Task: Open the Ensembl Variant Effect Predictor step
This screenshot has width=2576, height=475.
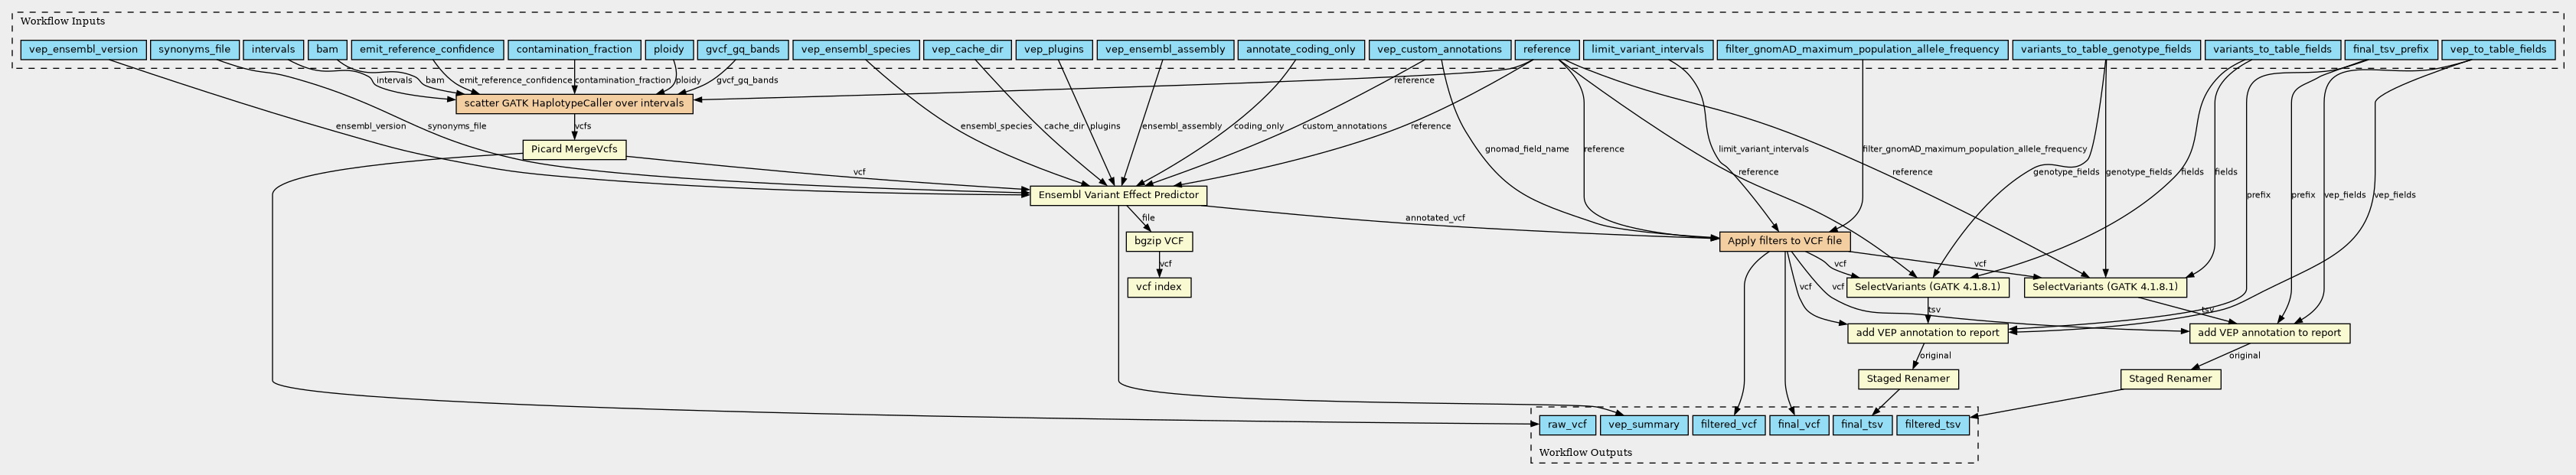Action: click(x=1118, y=196)
